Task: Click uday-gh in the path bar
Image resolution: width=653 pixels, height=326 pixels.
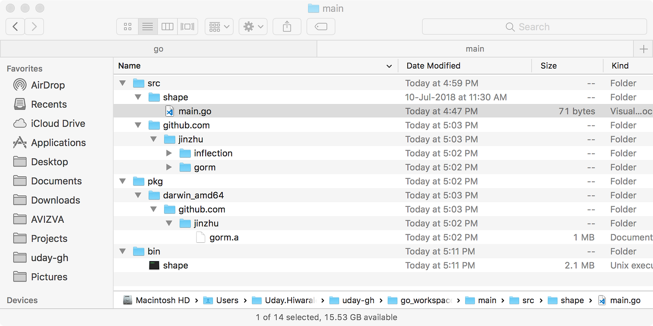Action: (352, 300)
